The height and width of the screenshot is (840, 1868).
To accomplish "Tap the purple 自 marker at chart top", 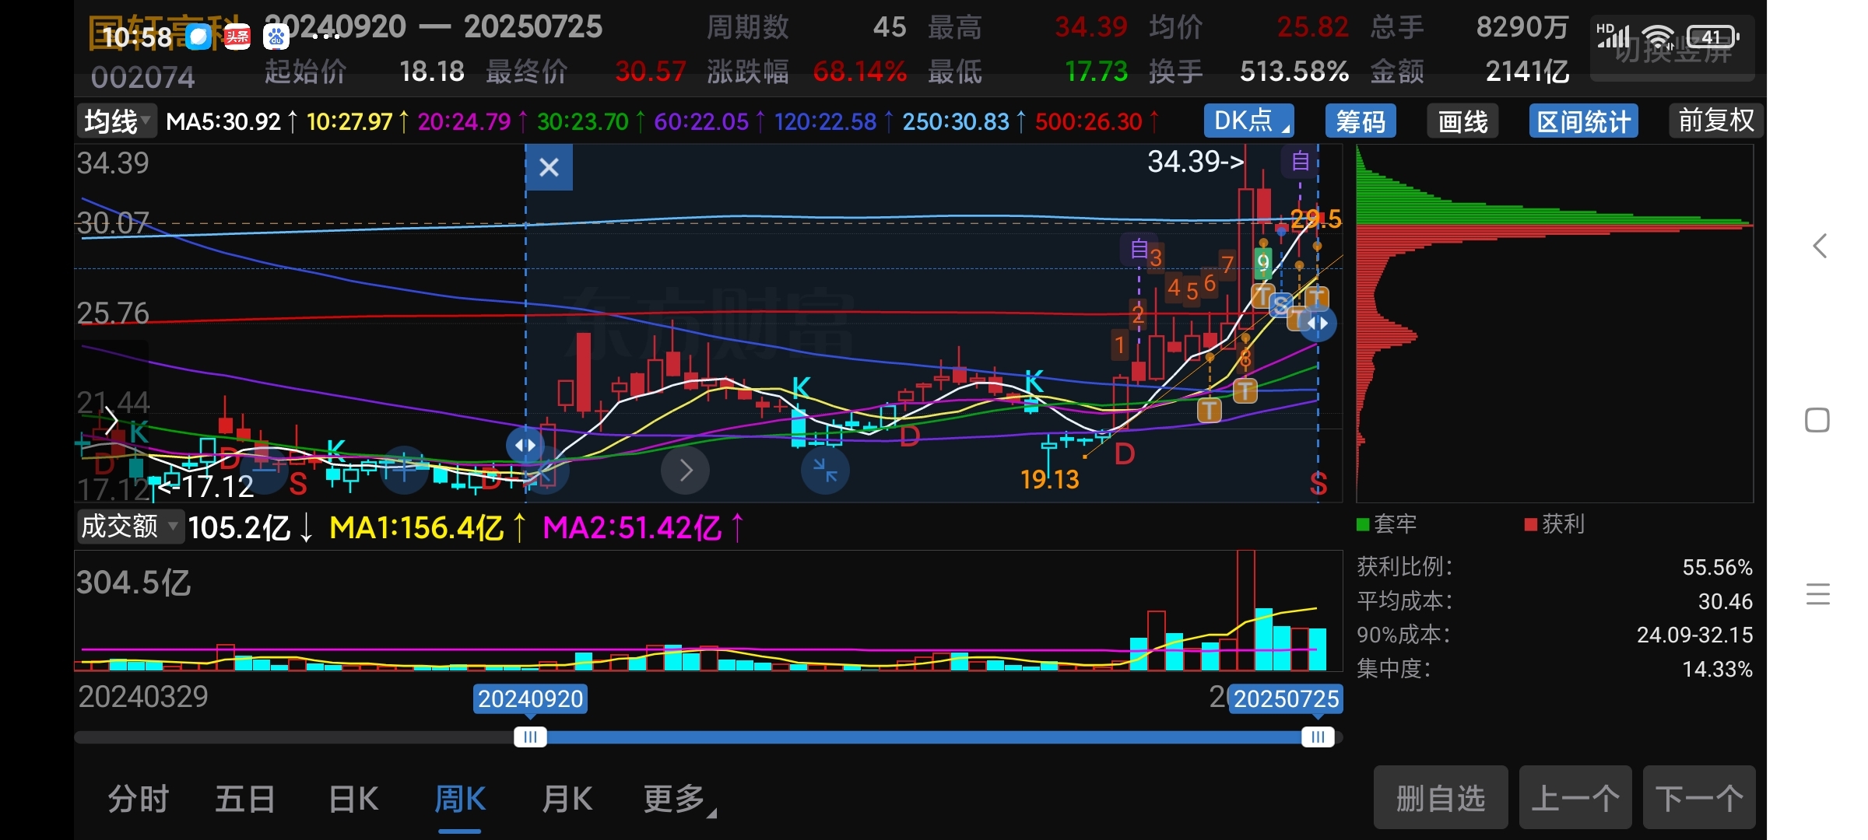I will pyautogui.click(x=1300, y=161).
